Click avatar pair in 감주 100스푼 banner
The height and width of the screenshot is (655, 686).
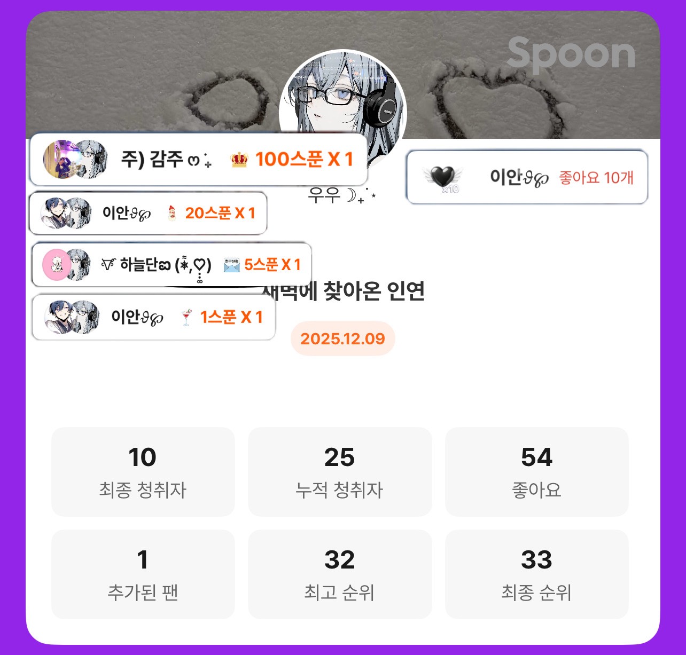(75, 159)
